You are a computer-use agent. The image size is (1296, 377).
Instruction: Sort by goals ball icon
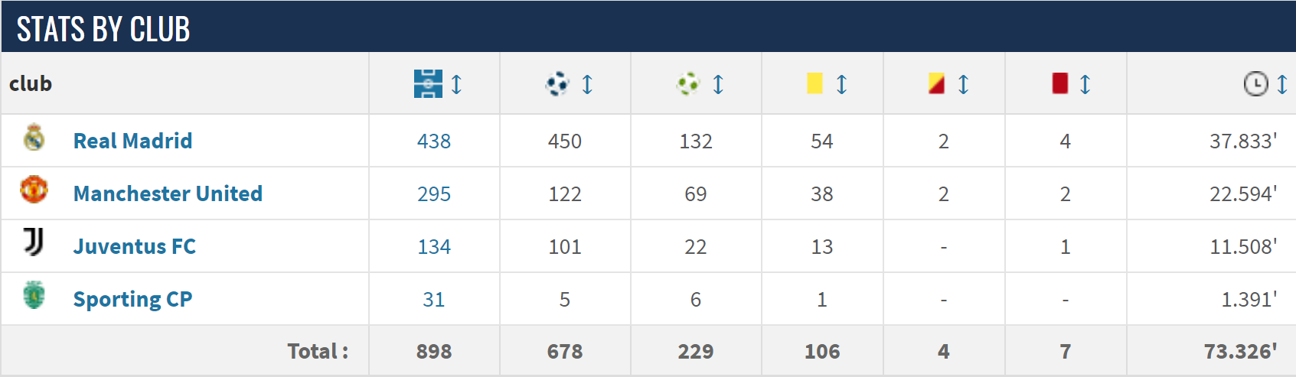[557, 83]
